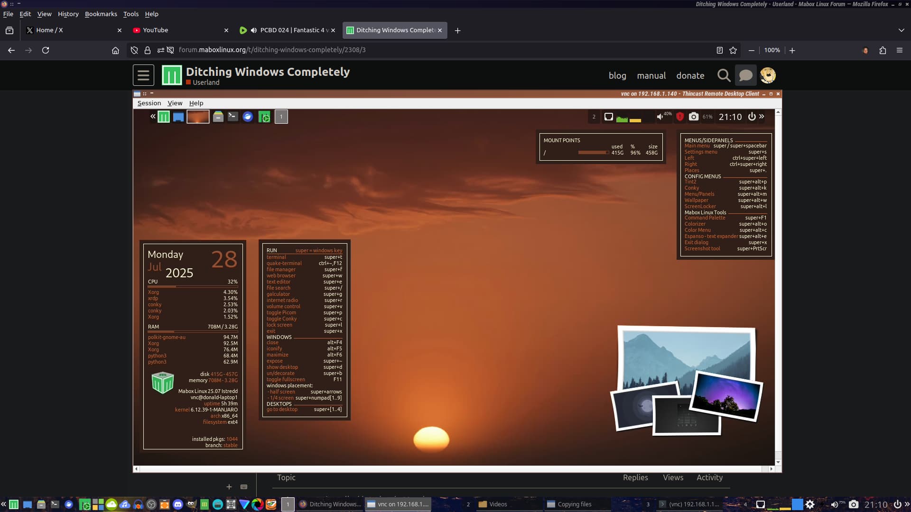Open the forum hamburger menu
911x512 pixels.
(143, 75)
